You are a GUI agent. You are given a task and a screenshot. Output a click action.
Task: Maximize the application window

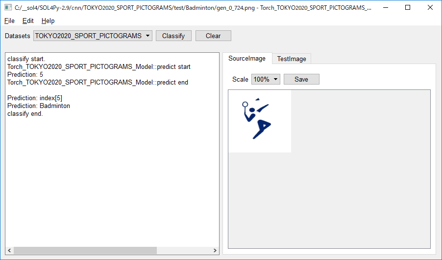point(408,7)
